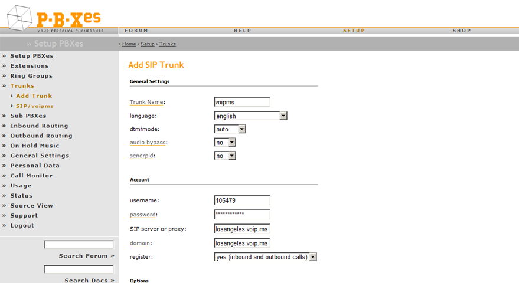
Task: Edit the domain field
Action: pos(242,243)
